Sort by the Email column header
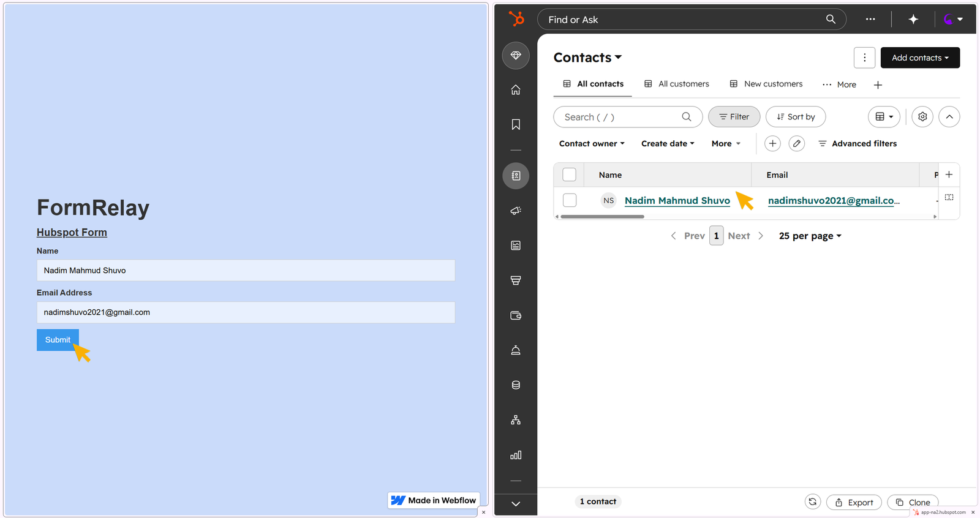This screenshot has width=980, height=518. point(777,175)
